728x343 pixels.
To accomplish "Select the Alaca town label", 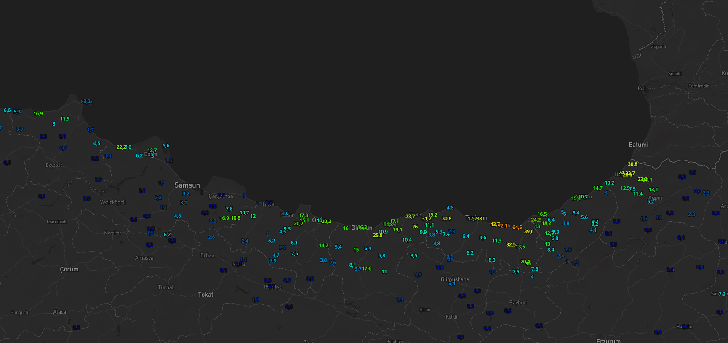I will [x=59, y=312].
